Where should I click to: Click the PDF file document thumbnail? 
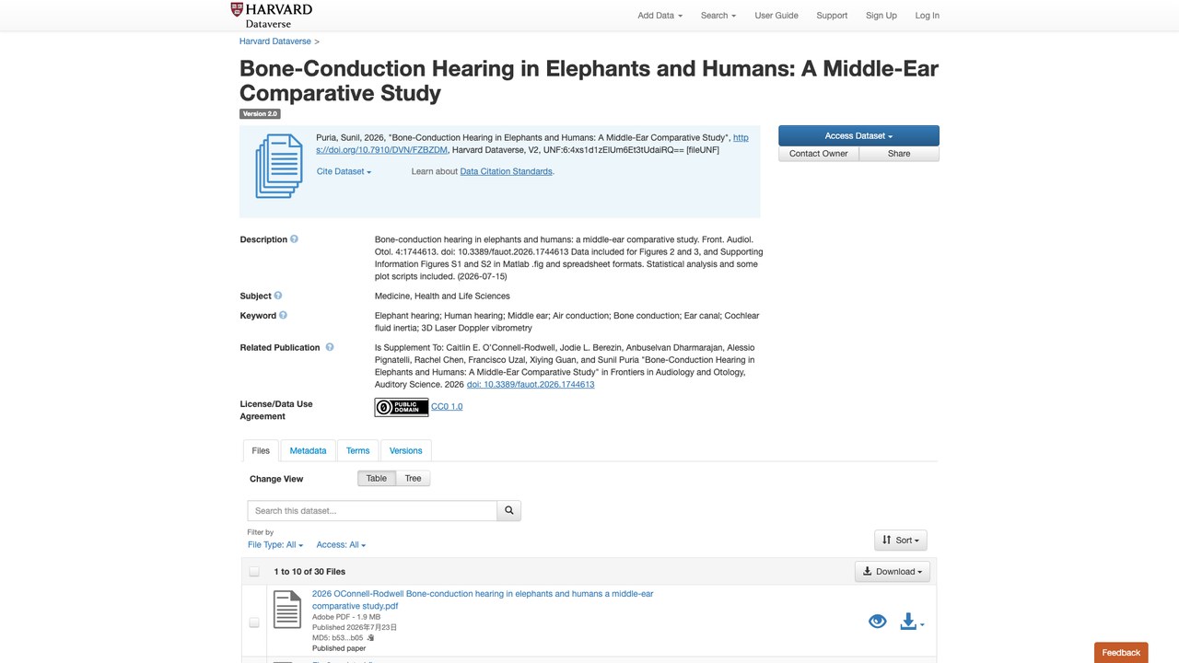point(287,610)
